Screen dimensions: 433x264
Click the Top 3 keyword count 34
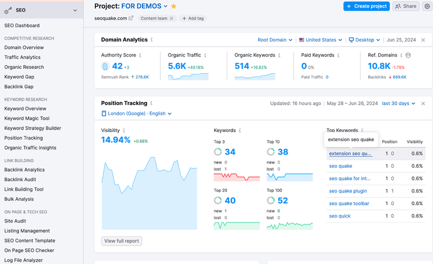(230, 152)
